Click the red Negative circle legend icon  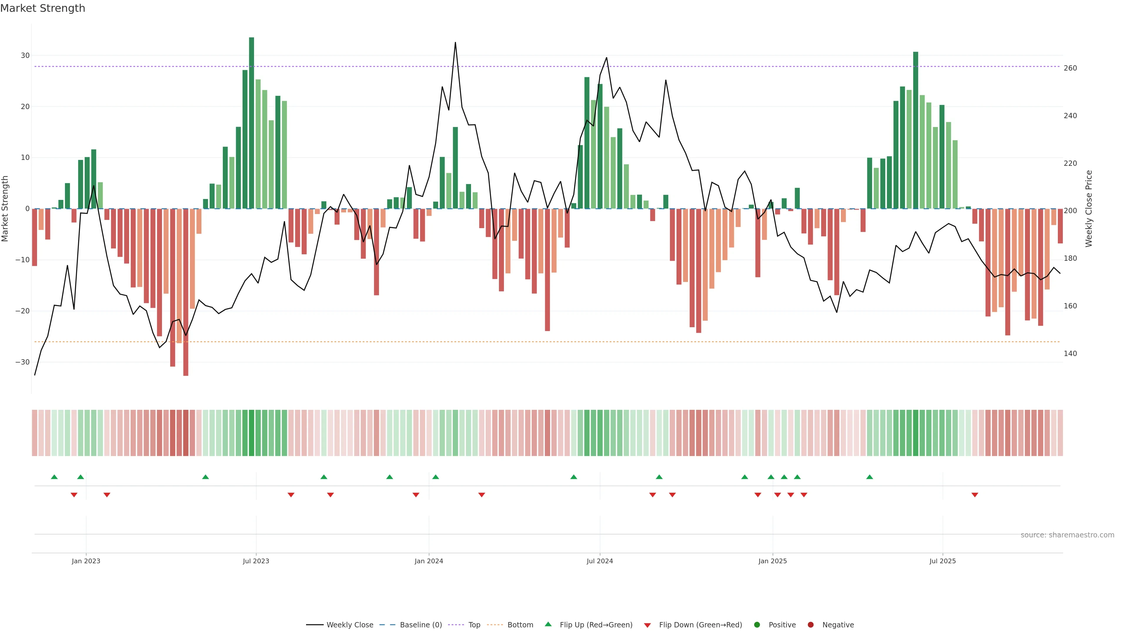(810, 625)
